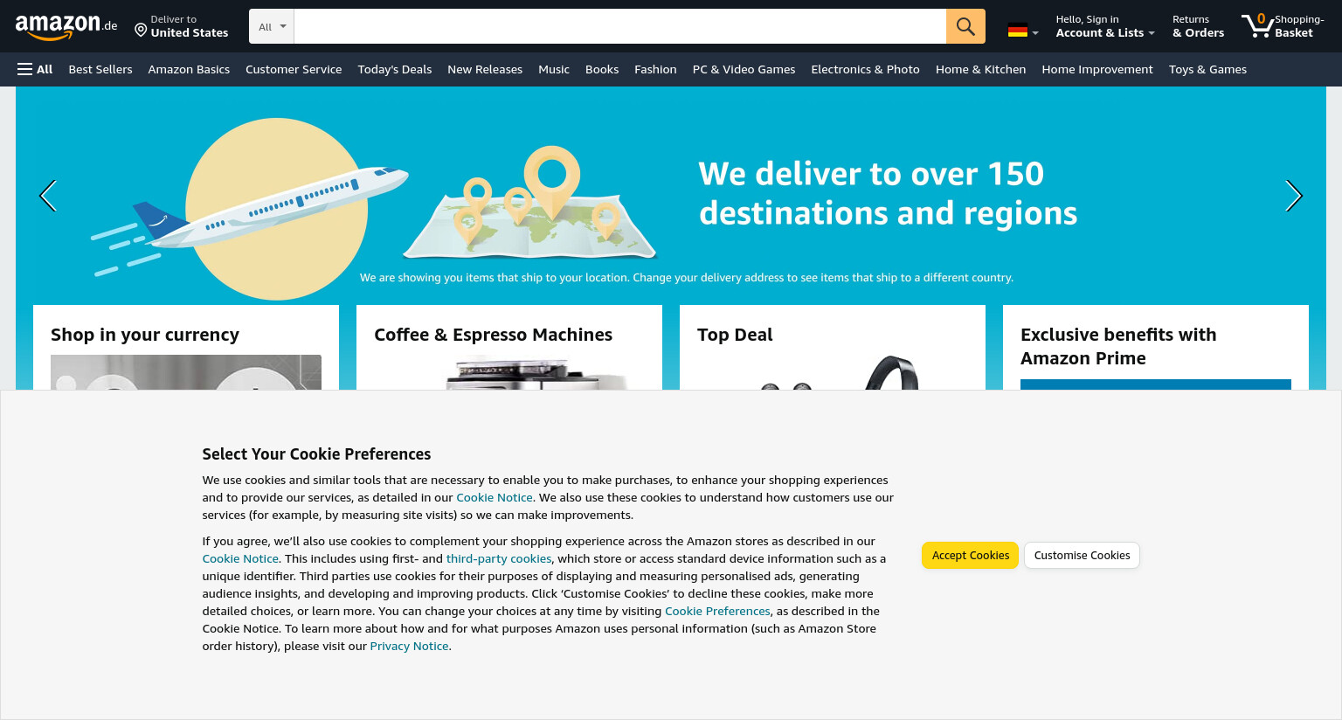Viewport: 1342px width, 720px height.
Task: Click the Accept Cookies button
Action: tap(970, 555)
